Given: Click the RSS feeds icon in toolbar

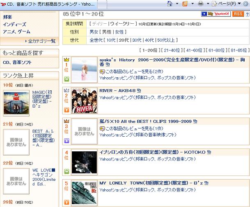Looking at the screenshot, I should [185, 4].
